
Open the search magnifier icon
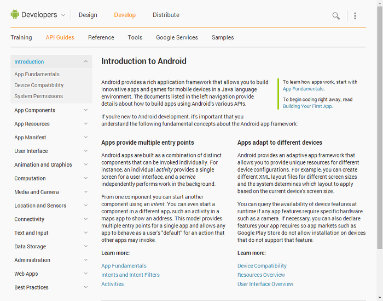tap(336, 16)
